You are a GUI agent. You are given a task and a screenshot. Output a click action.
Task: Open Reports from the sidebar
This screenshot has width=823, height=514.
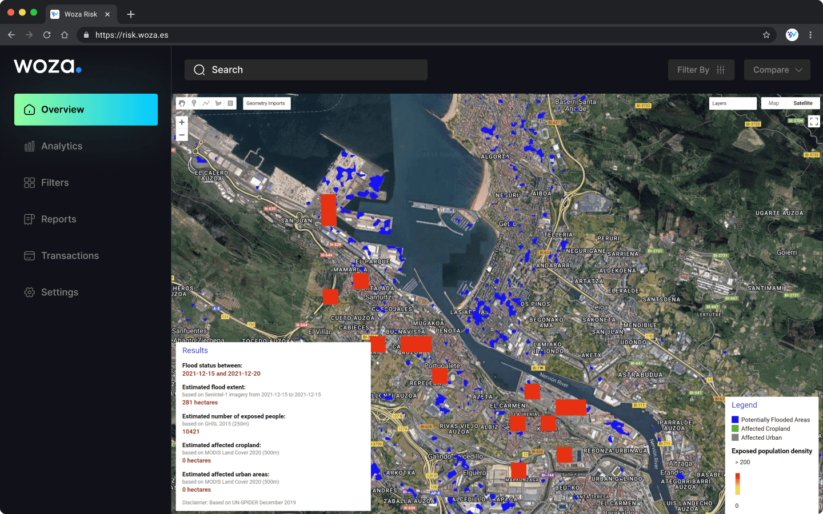point(58,219)
